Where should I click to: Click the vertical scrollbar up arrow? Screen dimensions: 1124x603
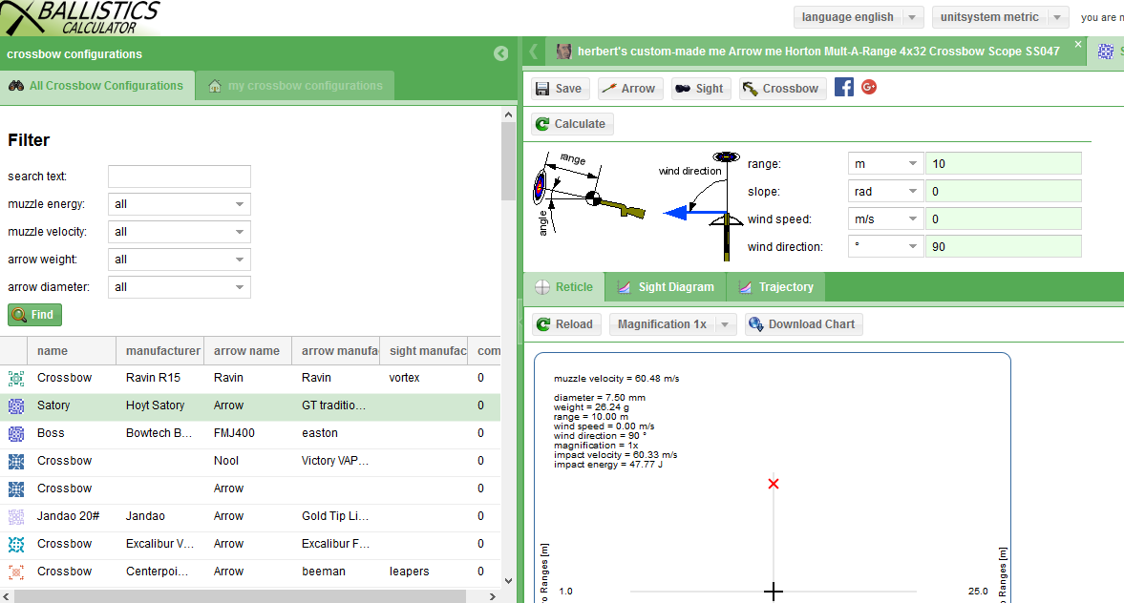tap(508, 114)
